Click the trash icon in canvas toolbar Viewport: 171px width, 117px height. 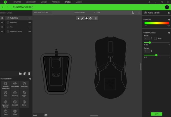pos(95,18)
